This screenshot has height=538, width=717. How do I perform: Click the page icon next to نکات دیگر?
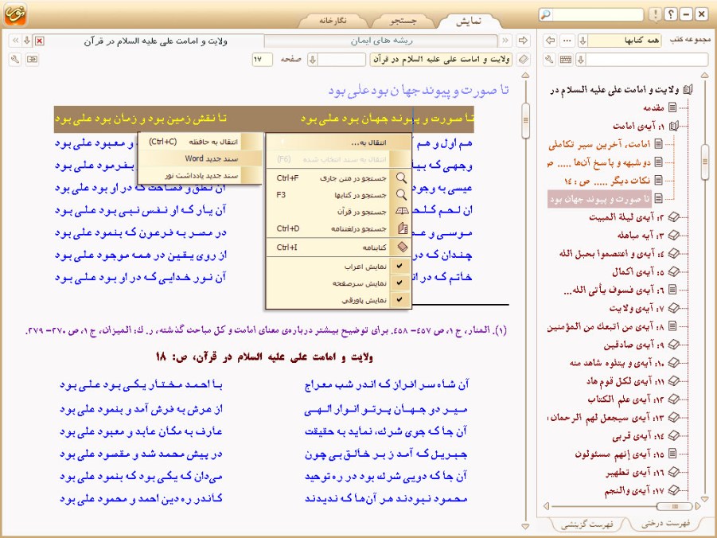(x=658, y=180)
